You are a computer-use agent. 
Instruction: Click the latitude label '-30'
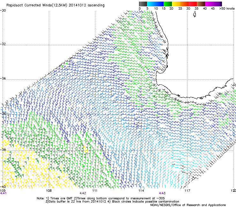(3, 10)
